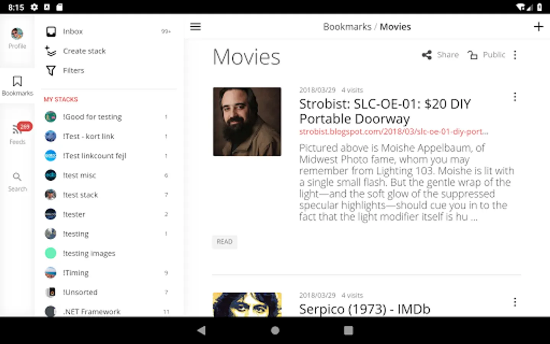
Task: Toggle the hamburger menu icon
Action: 196,27
